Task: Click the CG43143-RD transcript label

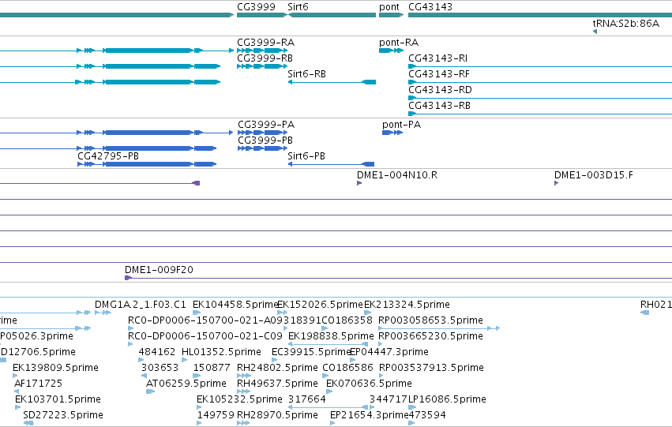Action: tap(440, 90)
